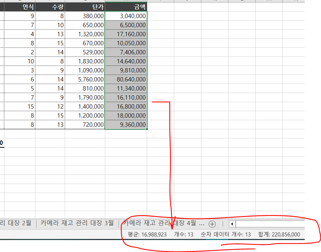Select the 단가 cell 1,400,000
The width and height of the screenshot is (321, 252).
point(85,106)
